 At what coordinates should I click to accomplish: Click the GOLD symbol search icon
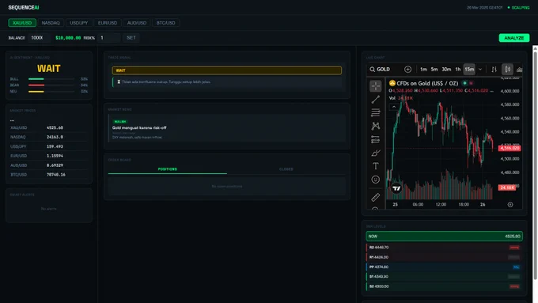(x=373, y=70)
